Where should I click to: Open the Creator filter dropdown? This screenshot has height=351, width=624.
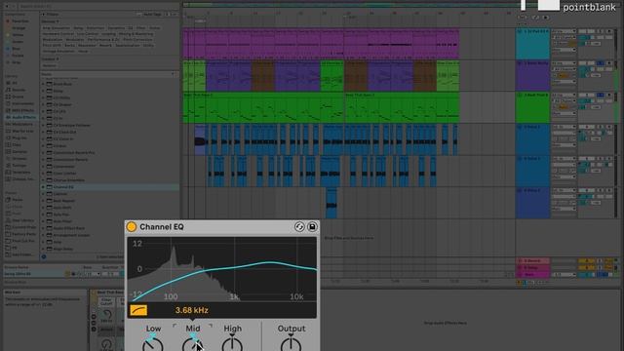pos(50,58)
